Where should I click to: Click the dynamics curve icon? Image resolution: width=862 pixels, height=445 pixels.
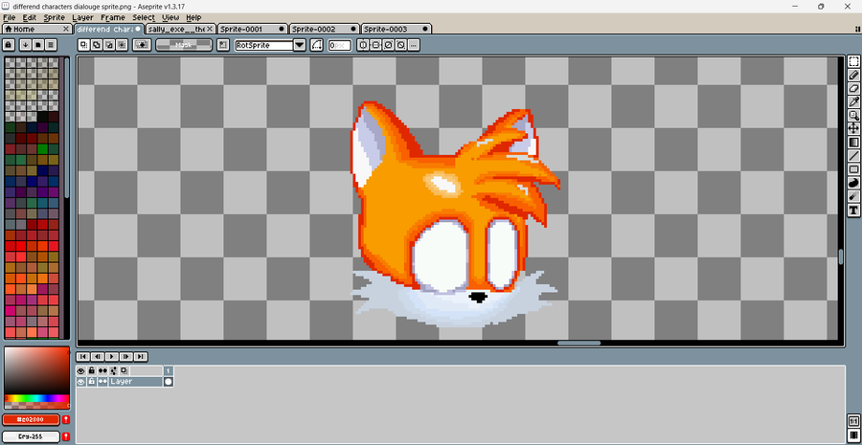317,45
